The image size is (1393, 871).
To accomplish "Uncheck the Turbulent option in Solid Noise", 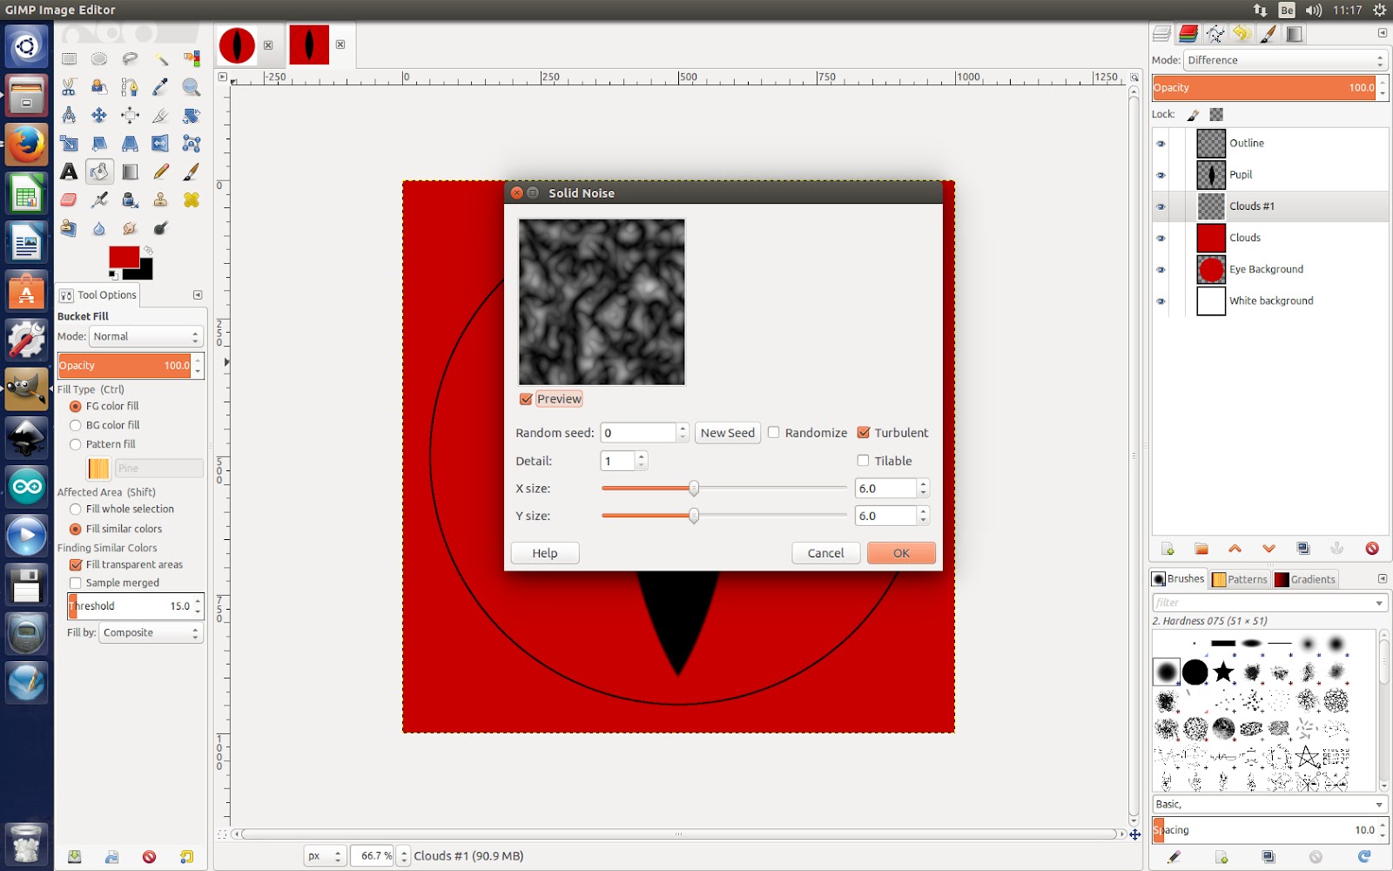I will click(x=864, y=432).
